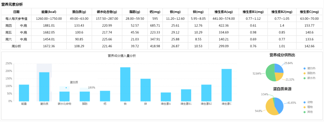324x126 pixels.
Task: Click the 维生素A(ug) column header
Action: tap(223, 12)
